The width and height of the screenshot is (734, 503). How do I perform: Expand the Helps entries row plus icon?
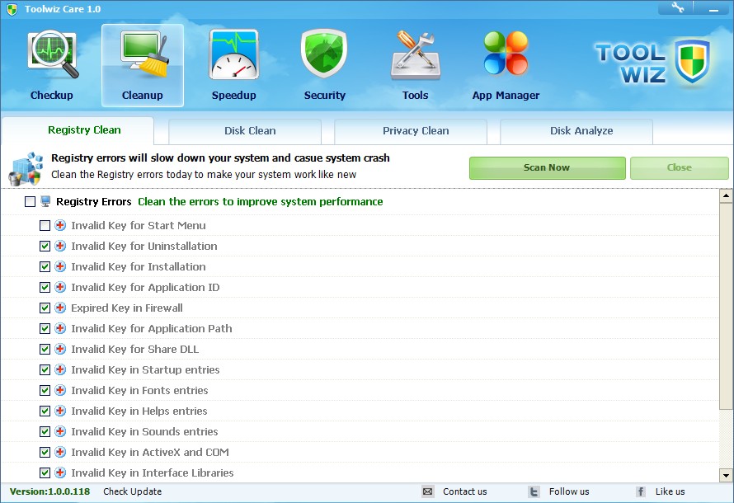coord(60,411)
